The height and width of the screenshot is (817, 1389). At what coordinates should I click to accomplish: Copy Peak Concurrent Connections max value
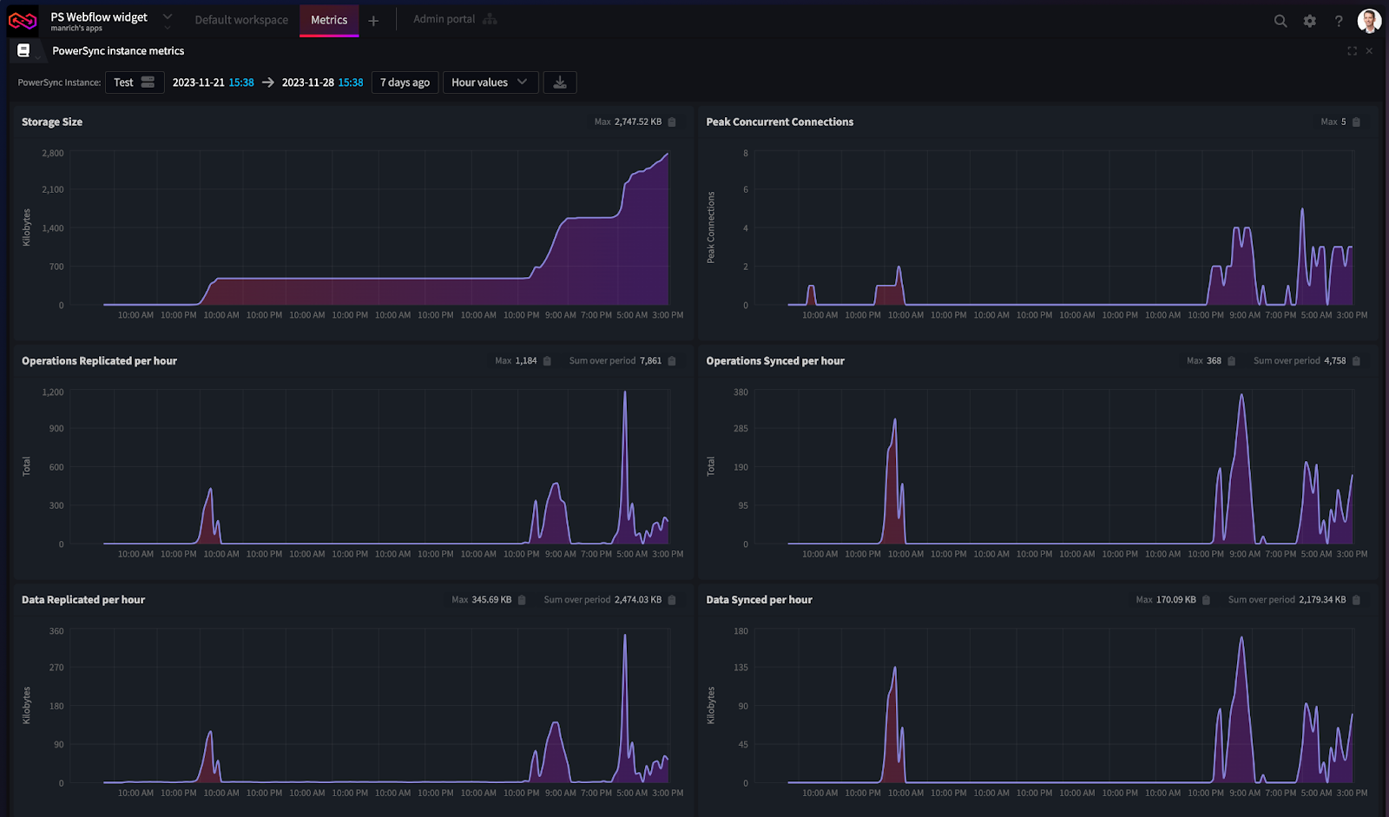coord(1357,122)
